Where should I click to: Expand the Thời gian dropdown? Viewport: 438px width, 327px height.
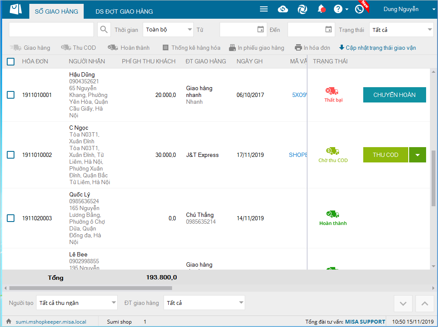(x=189, y=30)
